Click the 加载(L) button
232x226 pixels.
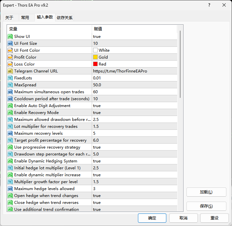tap(206, 192)
